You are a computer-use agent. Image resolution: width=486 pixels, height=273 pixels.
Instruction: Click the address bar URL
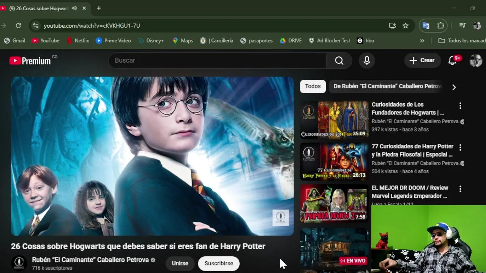92,26
